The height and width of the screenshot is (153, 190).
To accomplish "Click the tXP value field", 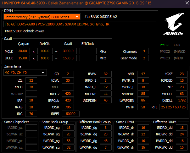I will tap(182, 87).
